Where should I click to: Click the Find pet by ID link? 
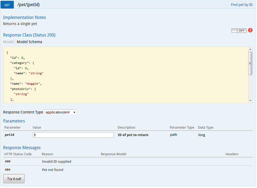tap(242, 5)
